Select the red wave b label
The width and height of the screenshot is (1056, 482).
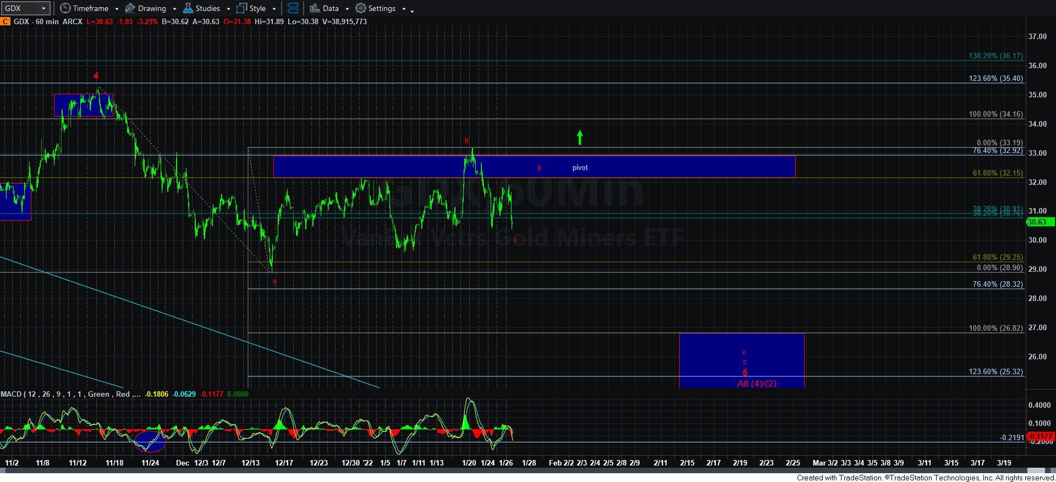click(467, 141)
